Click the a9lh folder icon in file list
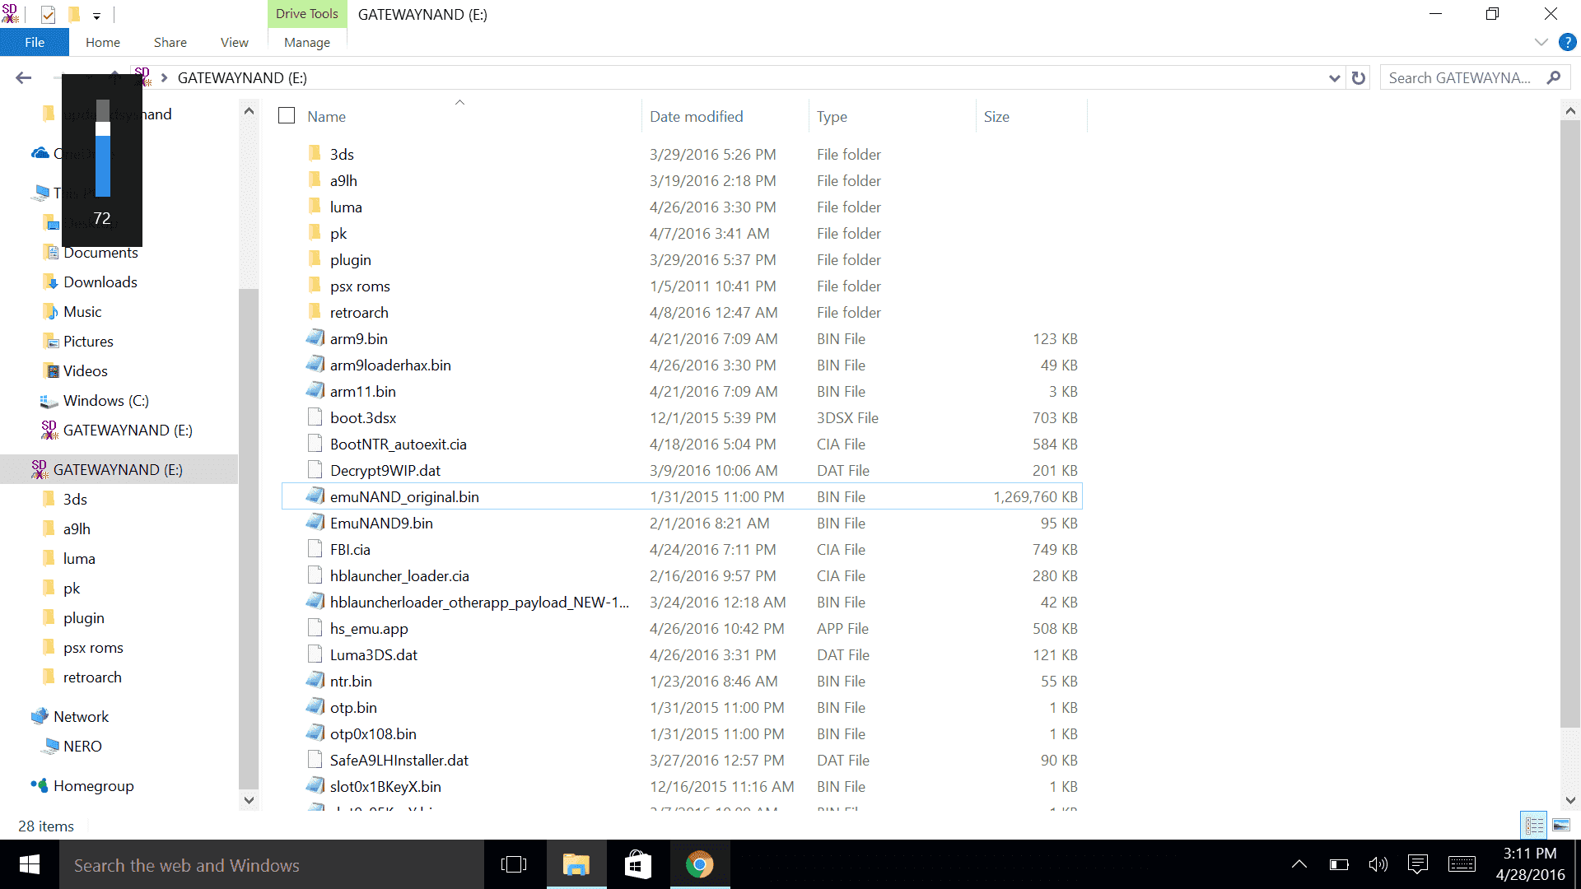1581x889 pixels. pos(315,180)
